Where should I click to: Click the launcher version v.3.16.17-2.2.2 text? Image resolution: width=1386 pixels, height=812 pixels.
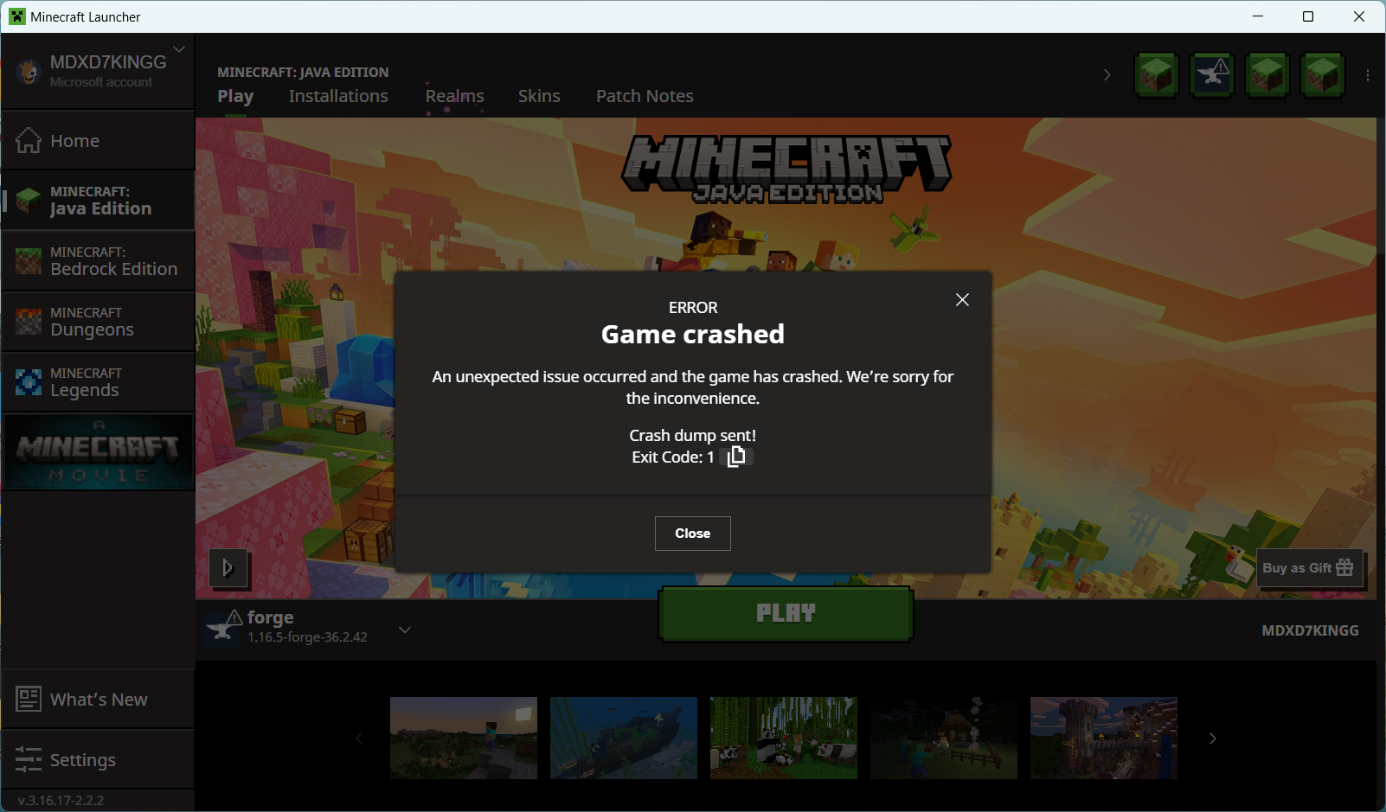coord(61,801)
